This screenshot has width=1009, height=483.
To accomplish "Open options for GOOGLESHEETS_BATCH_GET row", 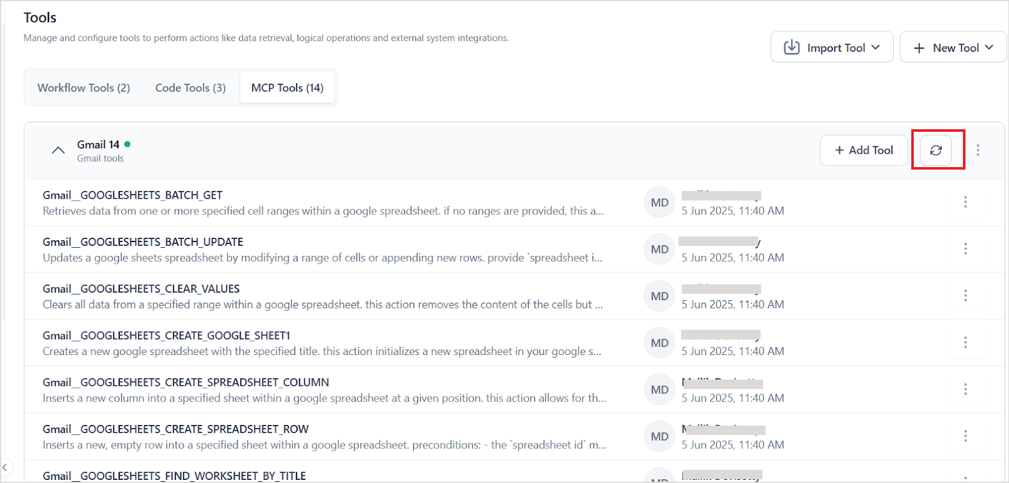I will pos(965,202).
